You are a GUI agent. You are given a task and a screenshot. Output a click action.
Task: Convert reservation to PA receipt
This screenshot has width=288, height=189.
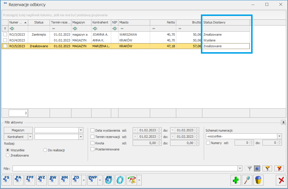[x=18, y=180]
